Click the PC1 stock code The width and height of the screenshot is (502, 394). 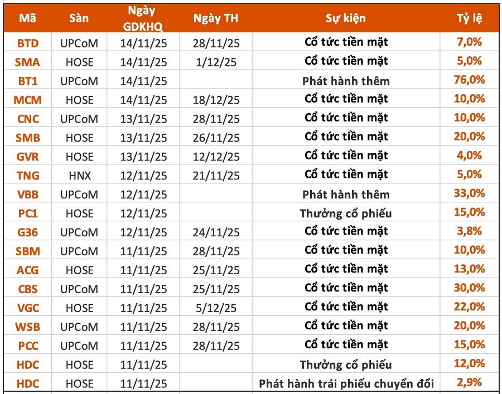point(28,213)
